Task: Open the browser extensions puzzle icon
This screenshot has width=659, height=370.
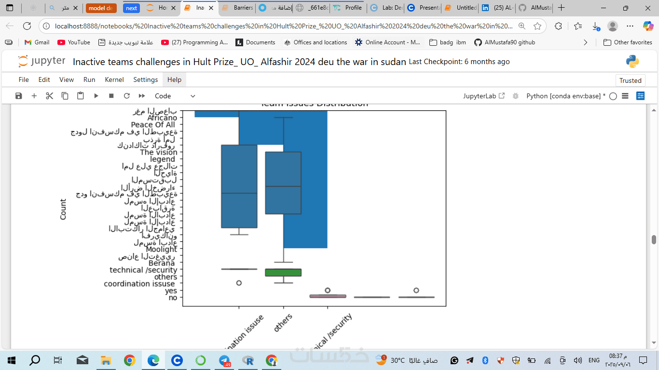Action: (558, 26)
